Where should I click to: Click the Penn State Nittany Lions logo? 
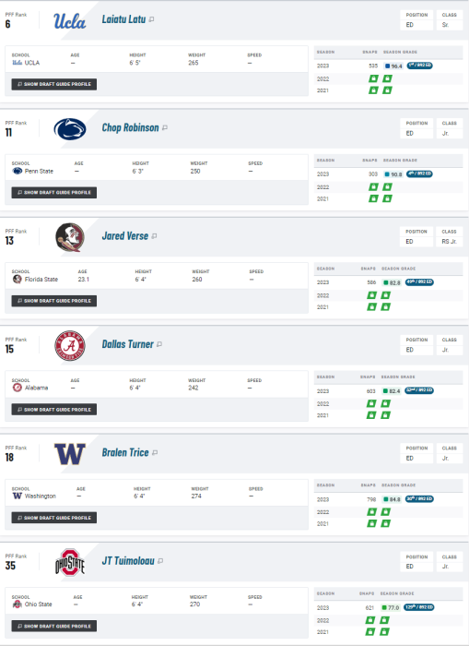click(x=70, y=129)
